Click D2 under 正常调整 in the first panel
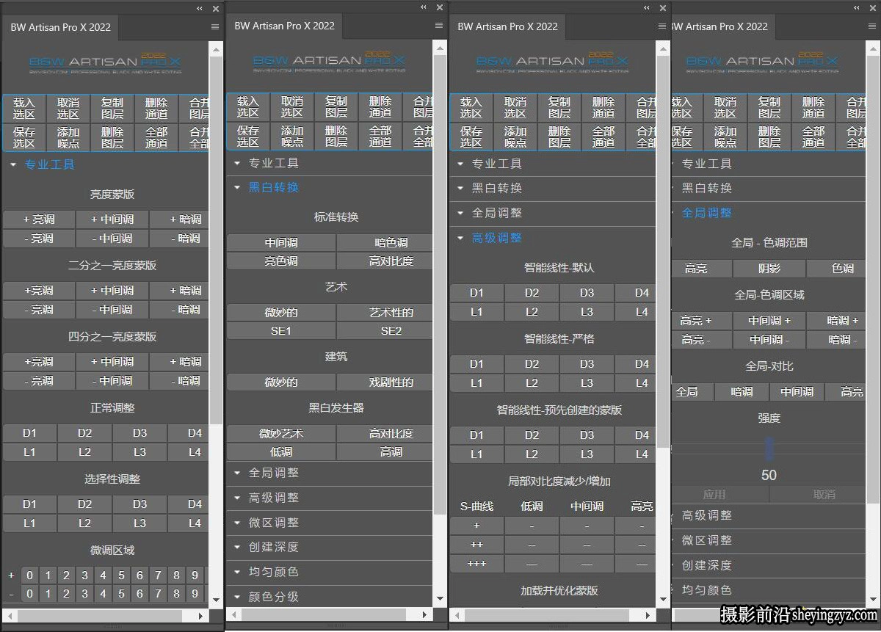Screen dimensions: 881x632 (x=85, y=433)
